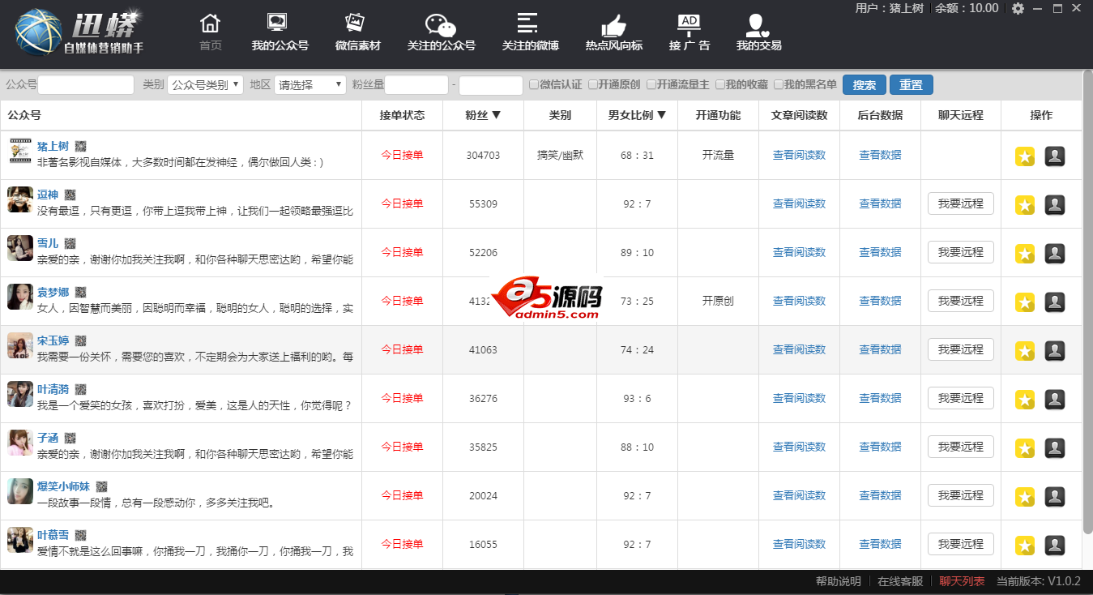Click the 接广告 AD icon
The height and width of the screenshot is (595, 1093).
pyautogui.click(x=689, y=24)
